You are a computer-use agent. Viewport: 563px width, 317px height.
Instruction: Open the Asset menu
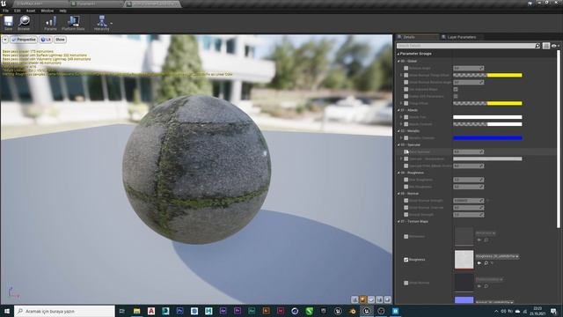(x=31, y=11)
